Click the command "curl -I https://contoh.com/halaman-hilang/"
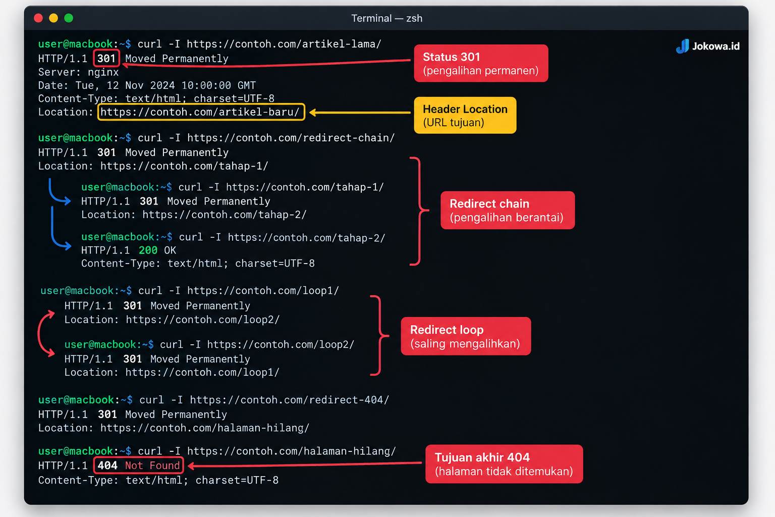Screen dimensions: 775x517 (267, 451)
